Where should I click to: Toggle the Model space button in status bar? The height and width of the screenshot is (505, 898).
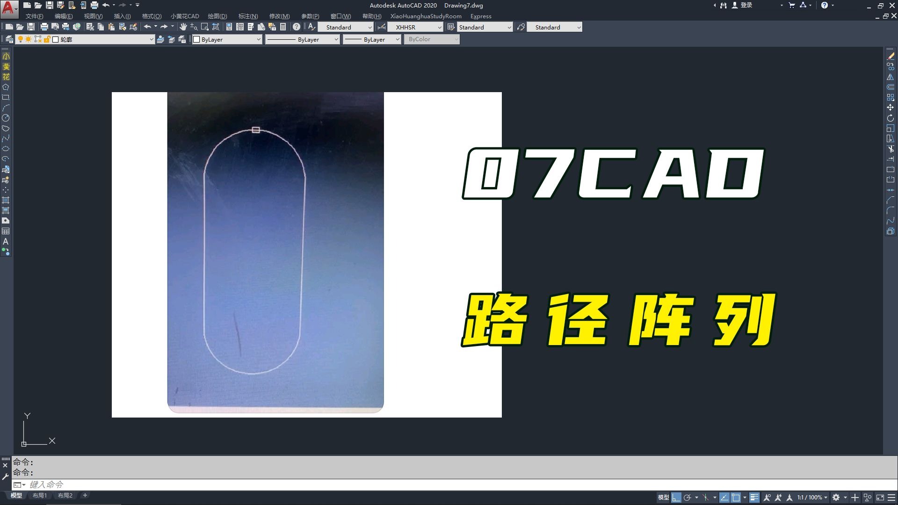point(663,498)
